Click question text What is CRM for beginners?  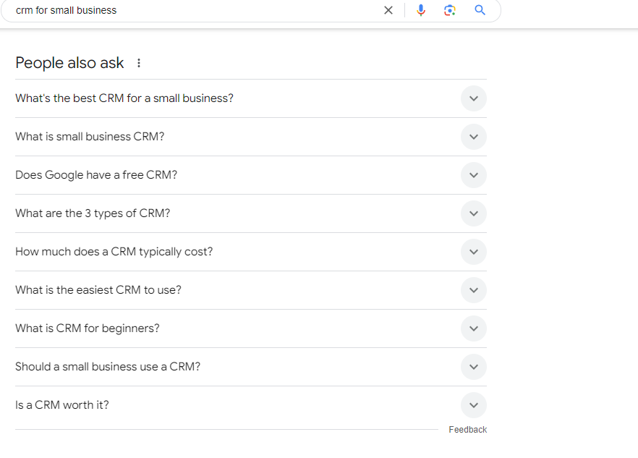pyautogui.click(x=88, y=328)
